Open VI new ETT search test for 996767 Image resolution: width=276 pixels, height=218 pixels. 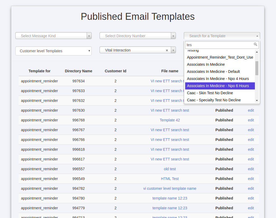(170, 130)
